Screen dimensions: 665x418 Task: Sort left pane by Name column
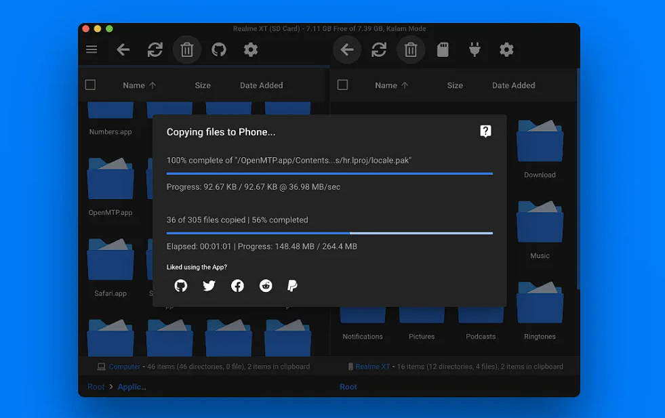[134, 85]
